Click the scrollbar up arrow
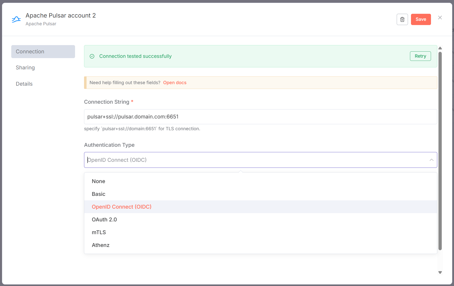454x286 pixels. pos(440,48)
